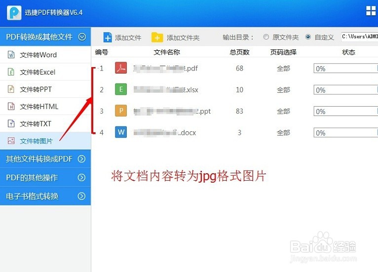The height and width of the screenshot is (272, 378).
Task: Collapse the PDF转换成其他文件 section chevron
Action: click(82, 37)
